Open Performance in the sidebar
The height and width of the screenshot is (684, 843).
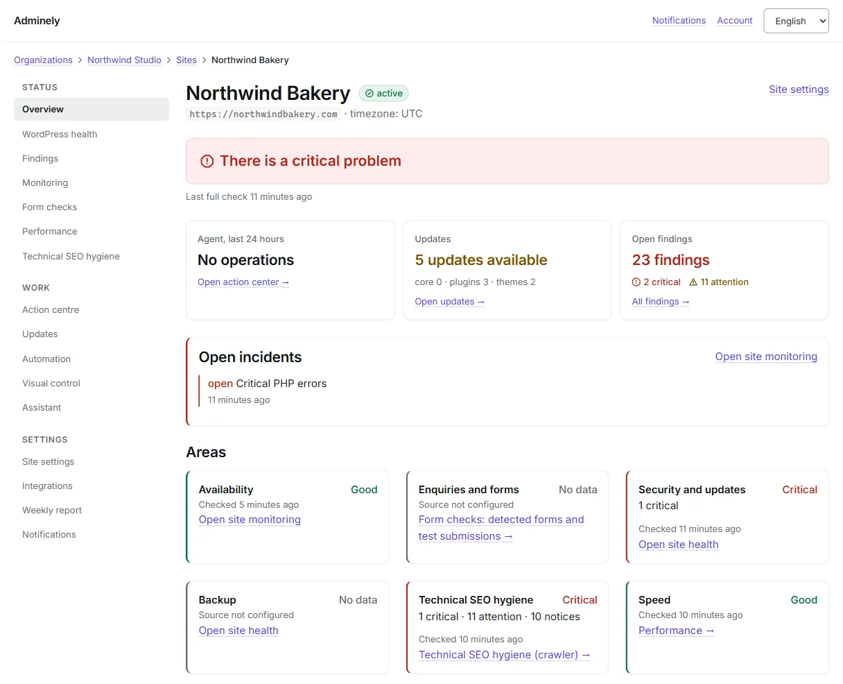tap(92, 232)
